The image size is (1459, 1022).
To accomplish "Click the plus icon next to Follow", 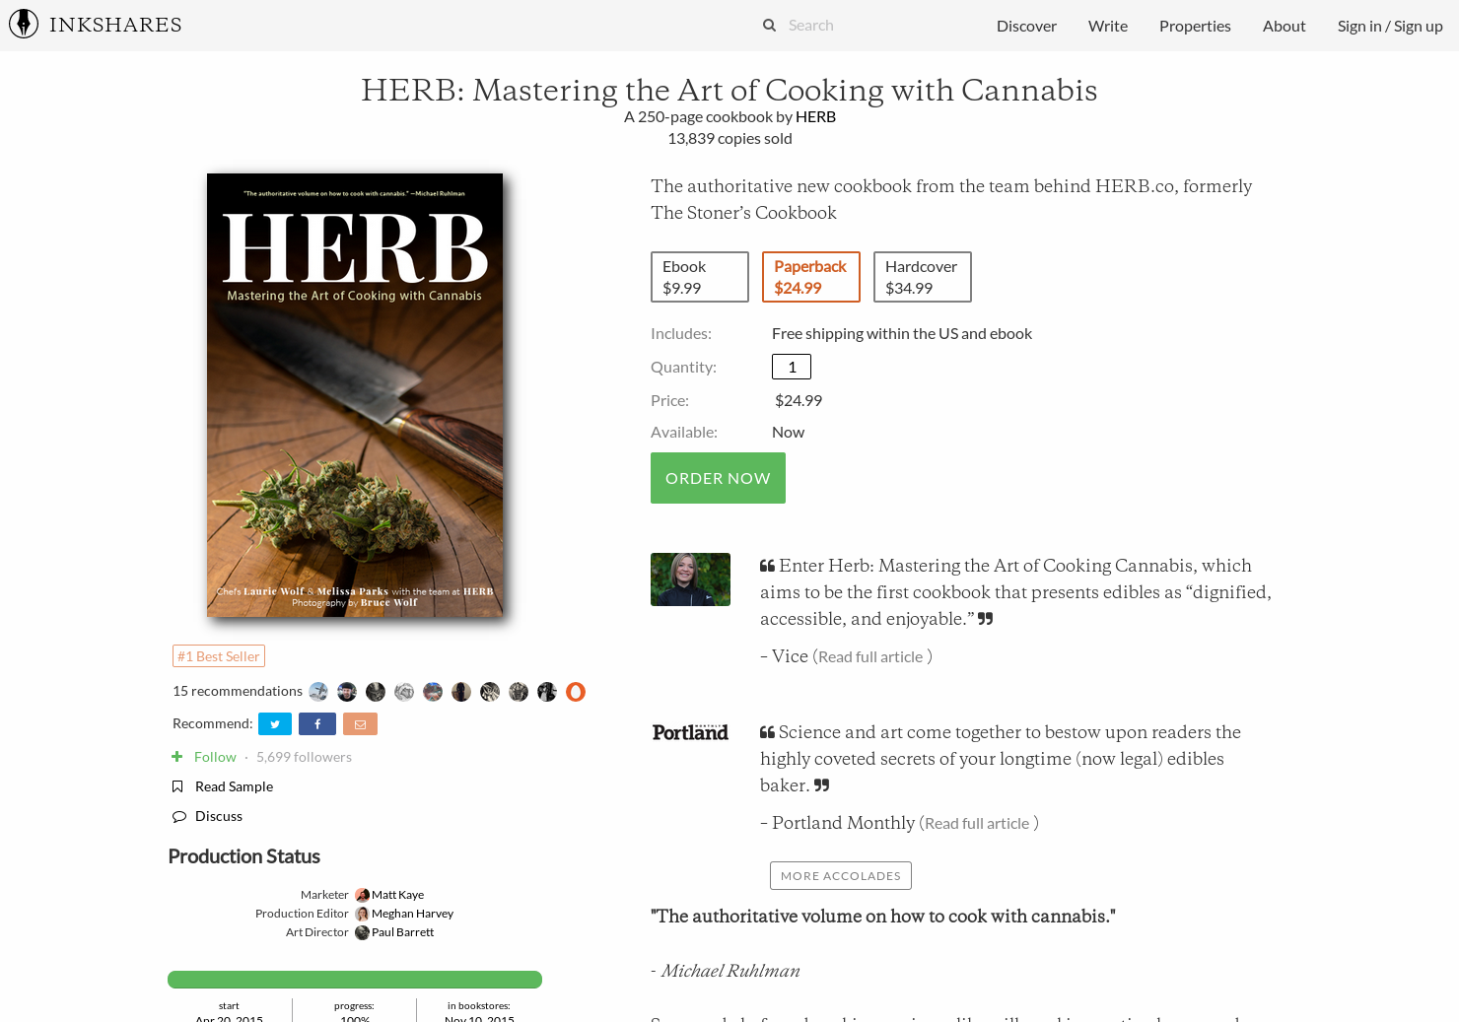I will click(x=176, y=756).
